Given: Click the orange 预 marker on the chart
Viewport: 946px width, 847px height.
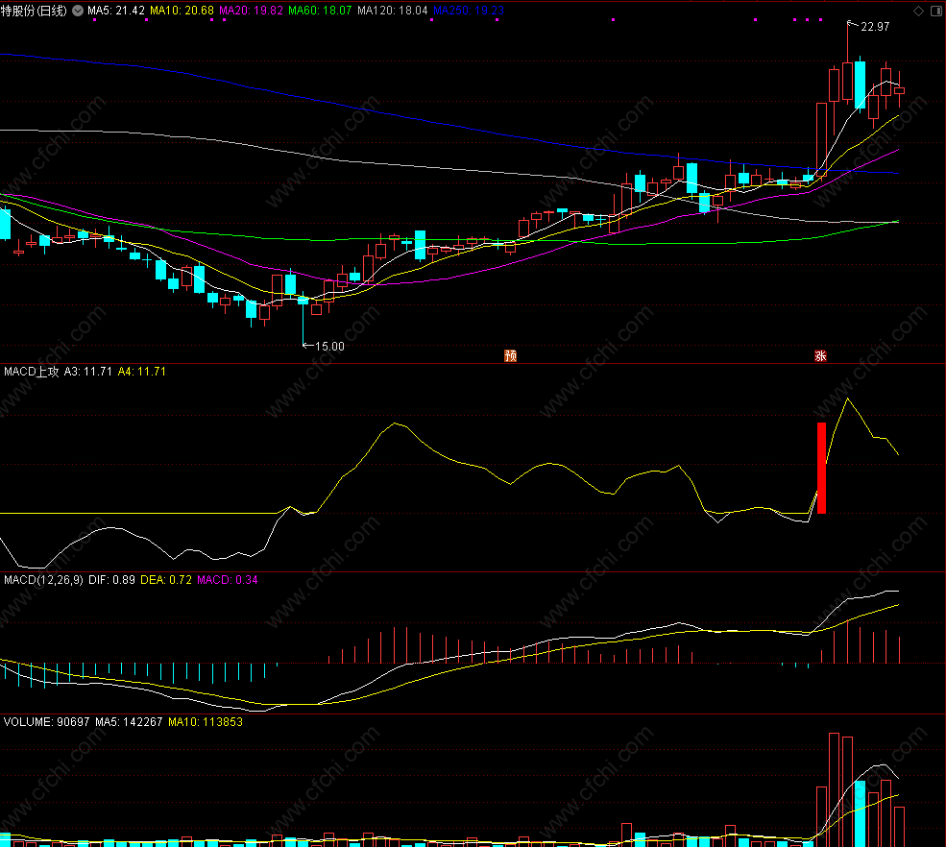Looking at the screenshot, I should pyautogui.click(x=510, y=355).
